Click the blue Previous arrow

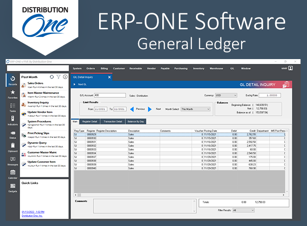(x=132, y=109)
